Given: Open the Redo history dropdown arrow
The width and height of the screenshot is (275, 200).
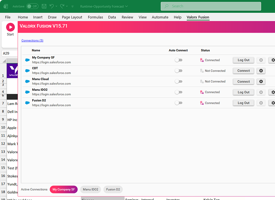Looking at the screenshot, I should coord(67,6).
